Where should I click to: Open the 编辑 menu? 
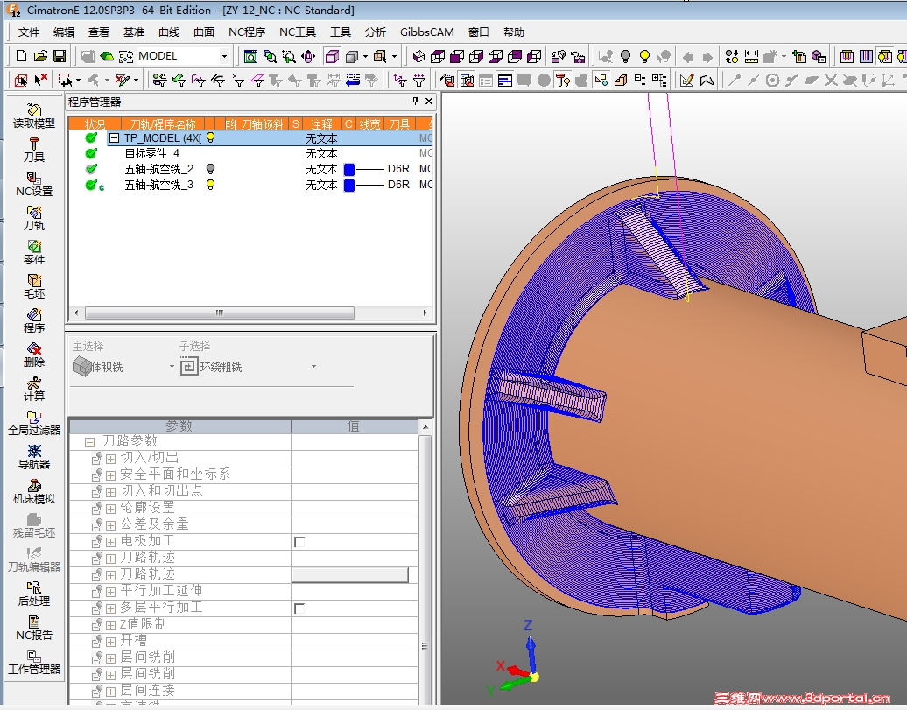point(64,32)
